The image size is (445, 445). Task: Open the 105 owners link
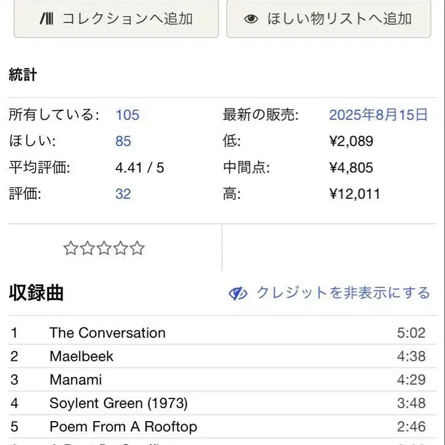[x=127, y=115]
